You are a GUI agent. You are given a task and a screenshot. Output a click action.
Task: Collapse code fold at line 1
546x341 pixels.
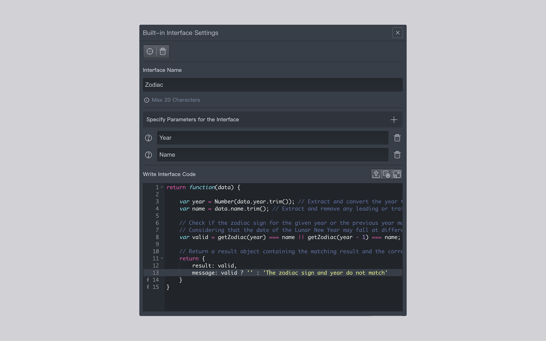click(162, 187)
